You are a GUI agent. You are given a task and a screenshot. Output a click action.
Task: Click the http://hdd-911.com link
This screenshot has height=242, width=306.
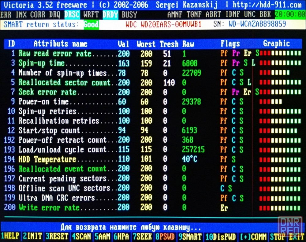[267, 5]
